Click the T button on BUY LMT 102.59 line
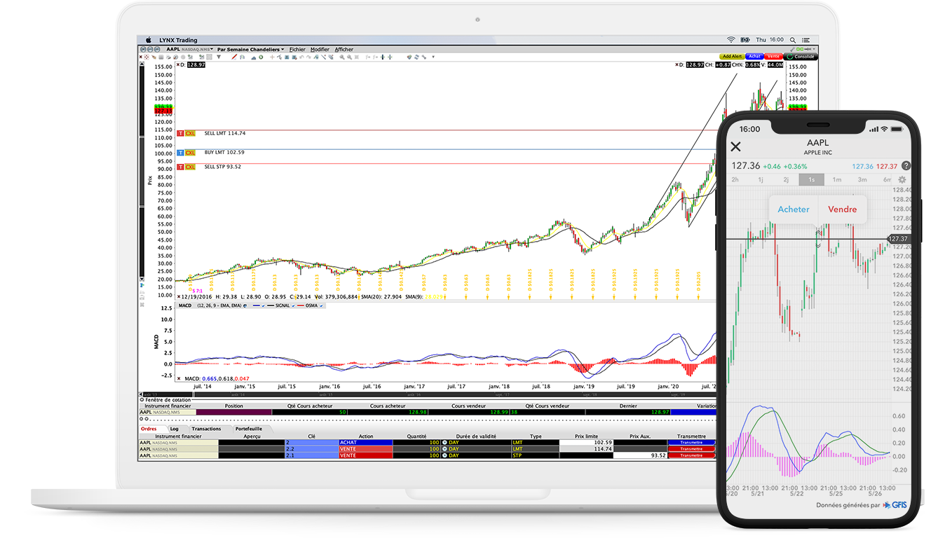Viewport: 931px width, 538px height. click(180, 153)
